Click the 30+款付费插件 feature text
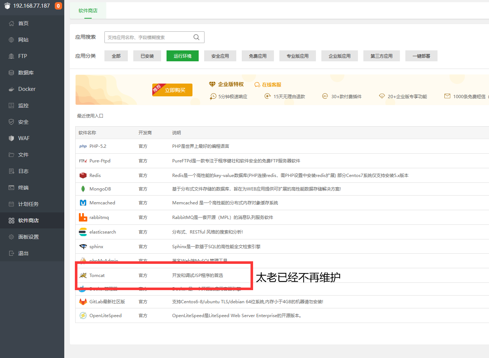 click(346, 96)
